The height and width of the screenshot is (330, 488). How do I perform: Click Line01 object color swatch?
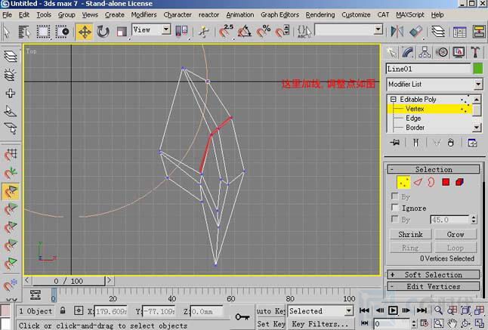point(477,69)
